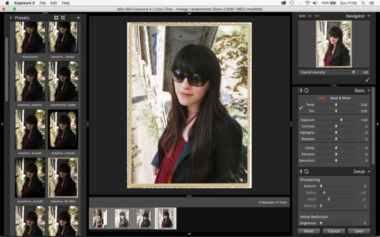Screen dimensions: 380x237
Task: Pick white balance with the eyedropper icon
Action: coord(301,107)
